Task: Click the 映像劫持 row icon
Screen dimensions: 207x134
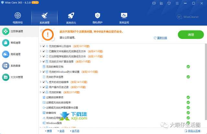Action: click(44, 113)
